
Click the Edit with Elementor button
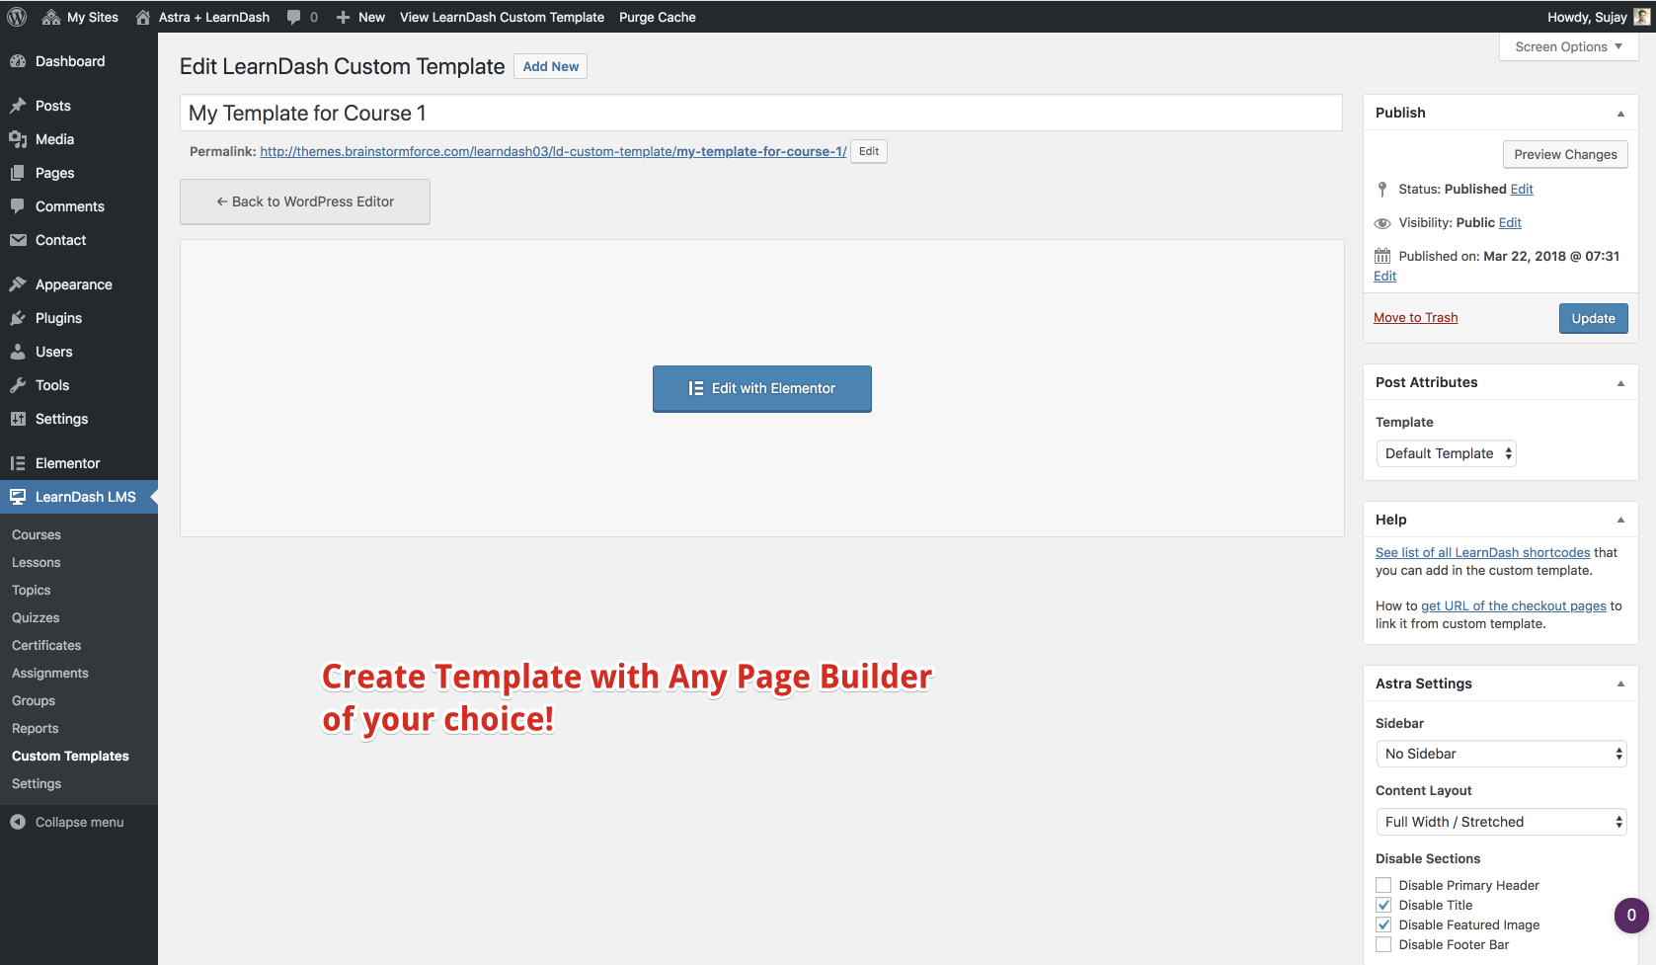tap(762, 388)
